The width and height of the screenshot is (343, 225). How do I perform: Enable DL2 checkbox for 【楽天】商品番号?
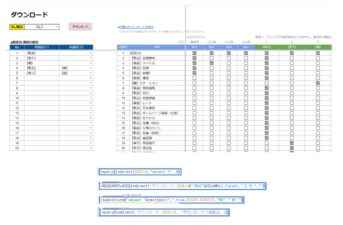tap(211, 143)
